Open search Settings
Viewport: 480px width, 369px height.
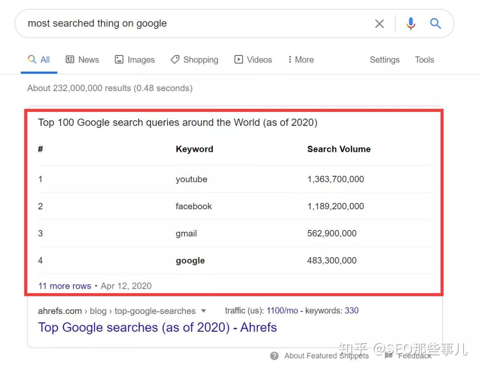(x=384, y=60)
